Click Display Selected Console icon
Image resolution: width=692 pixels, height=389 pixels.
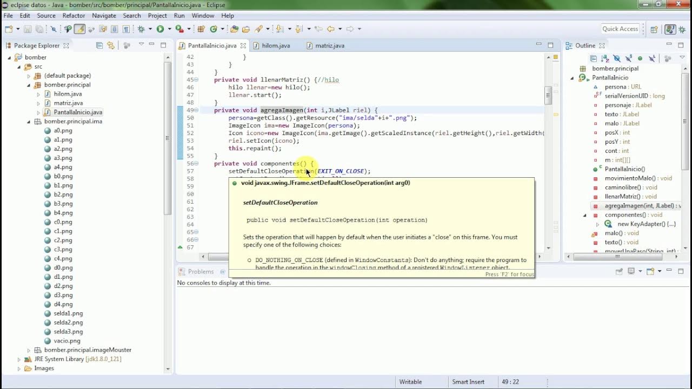(631, 271)
